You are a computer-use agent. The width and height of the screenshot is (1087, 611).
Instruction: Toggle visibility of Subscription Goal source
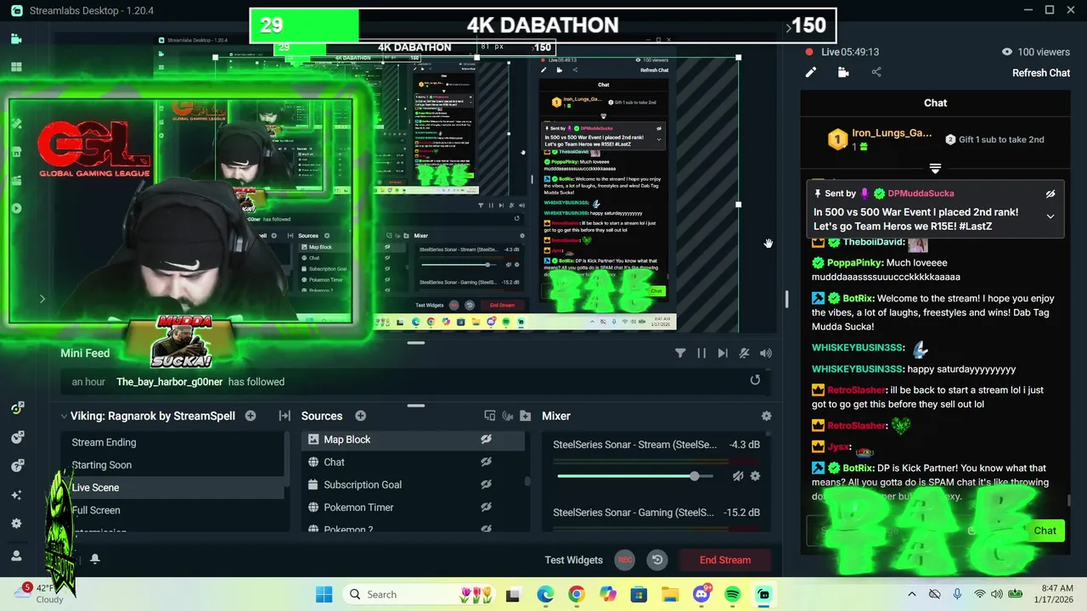click(x=486, y=485)
